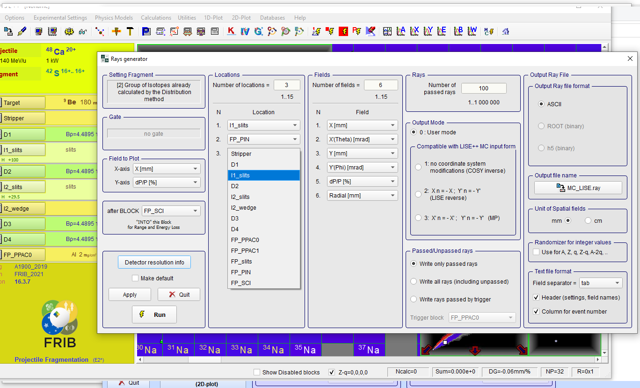Open the Y-axis dP/P [%] dropdown
640x388 pixels.
166,182
